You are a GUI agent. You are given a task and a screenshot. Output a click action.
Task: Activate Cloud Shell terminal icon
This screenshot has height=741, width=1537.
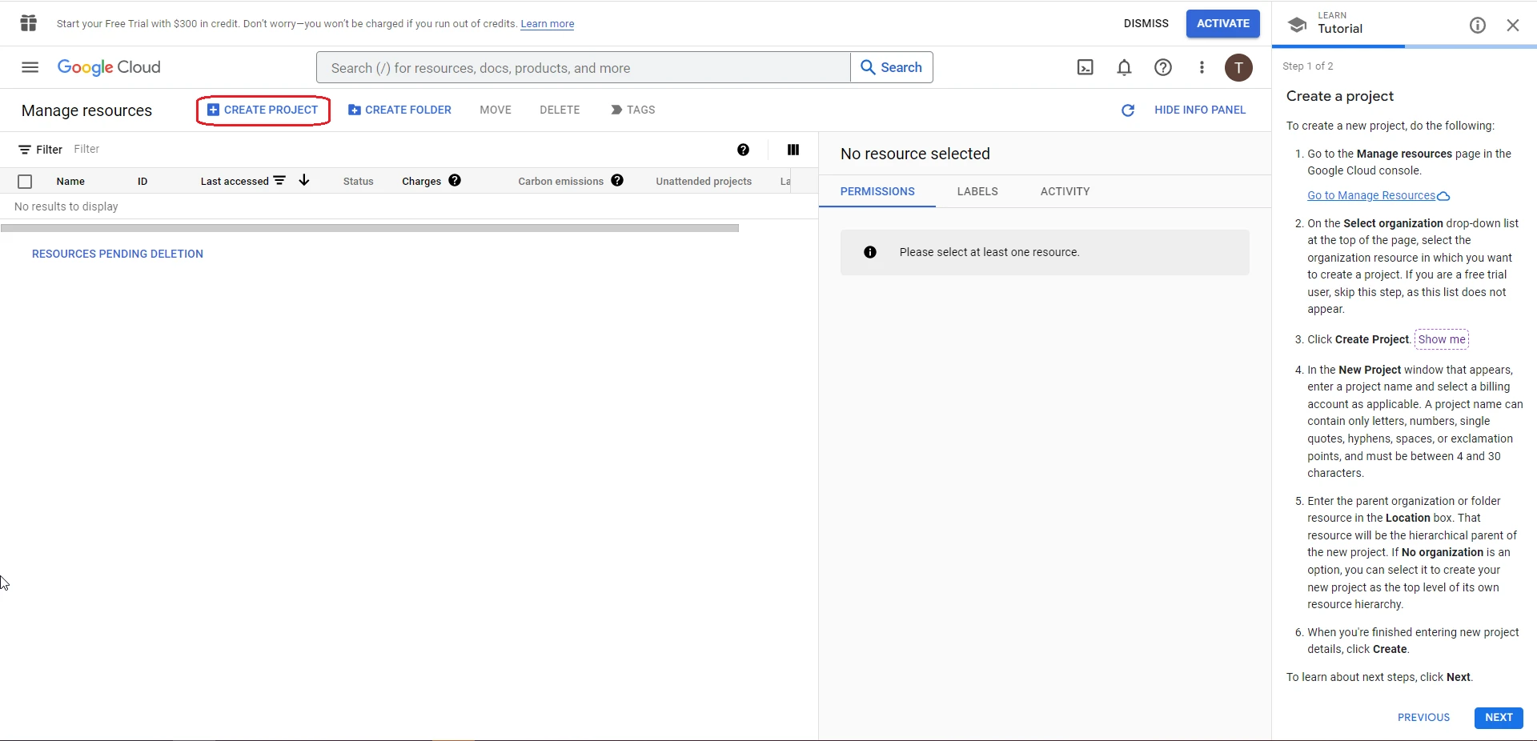[1086, 67]
